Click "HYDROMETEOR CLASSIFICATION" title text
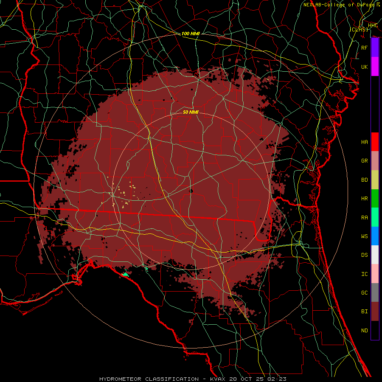382x382 pixels. (149, 379)
